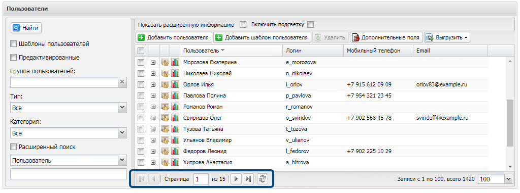
Task: Toggle Предактивированные checkbox
Action: click(14, 58)
